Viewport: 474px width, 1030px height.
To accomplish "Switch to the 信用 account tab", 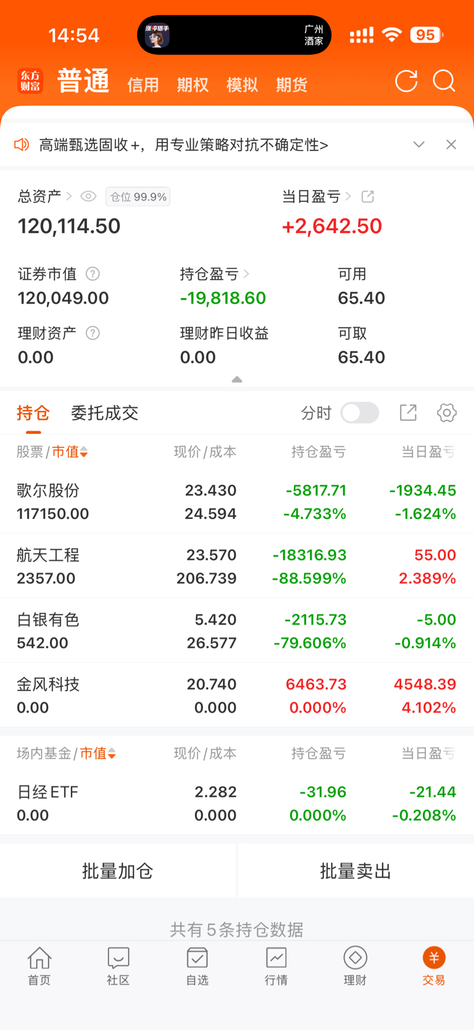I will [x=143, y=85].
